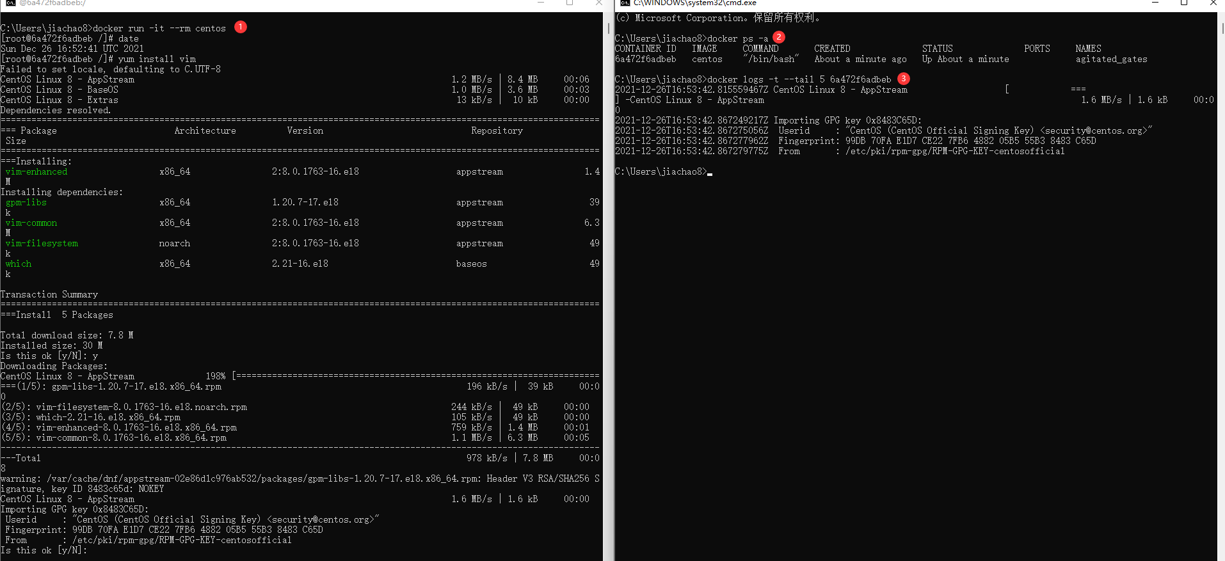This screenshot has height=561, width=1225.
Task: Click the 'CentOS Linux 8 - Extras' line
Action: (60, 100)
